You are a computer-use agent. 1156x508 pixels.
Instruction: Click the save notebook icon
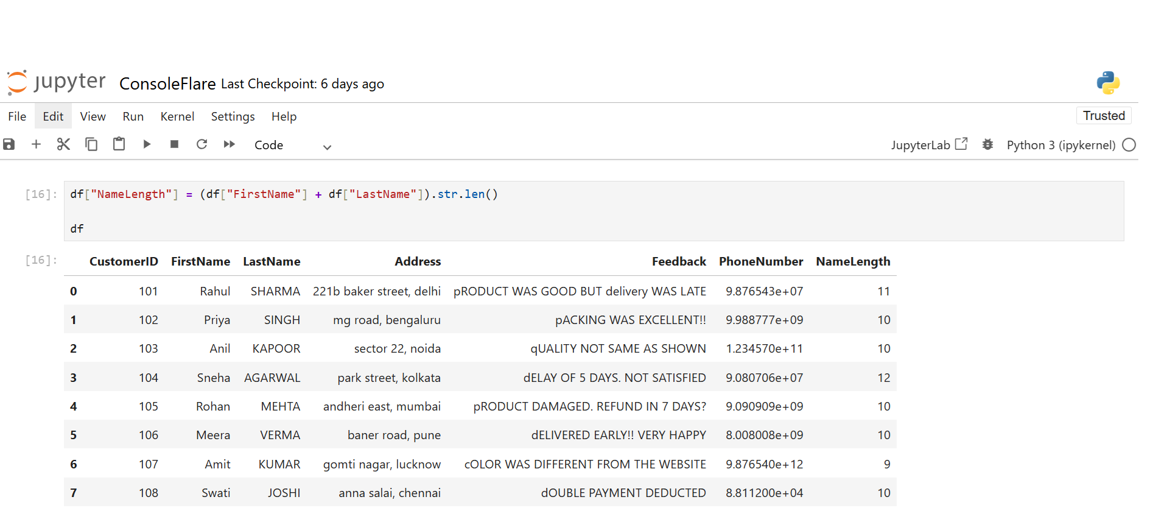pos(9,144)
